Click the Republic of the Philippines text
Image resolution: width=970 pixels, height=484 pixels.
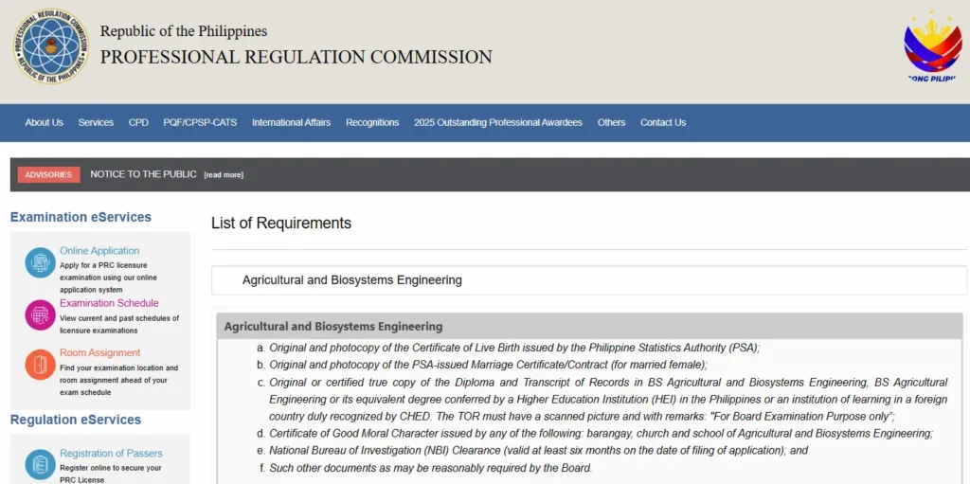coord(184,31)
